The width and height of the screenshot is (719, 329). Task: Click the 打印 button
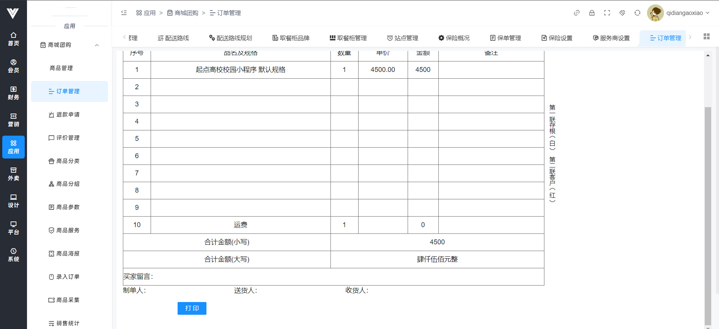point(192,308)
